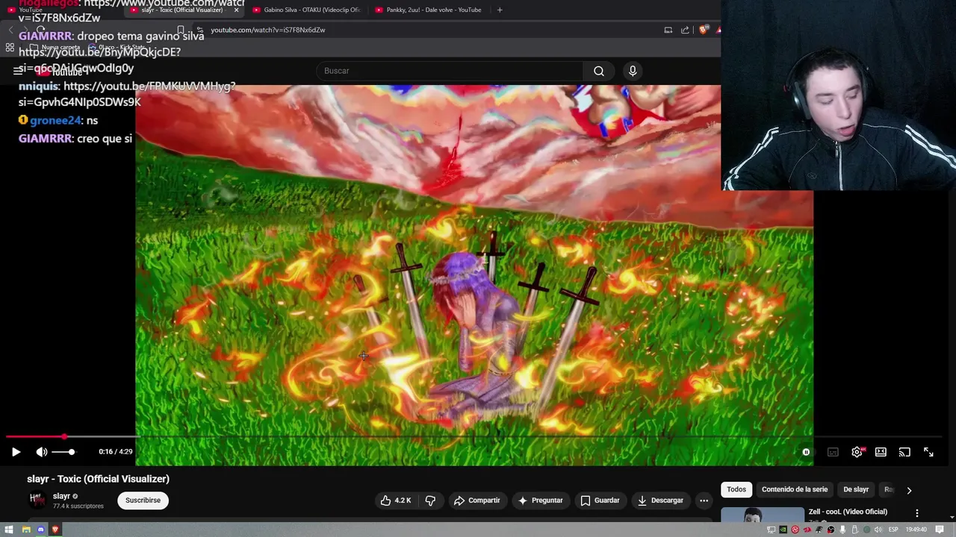Click the Windows Start button

[9, 530]
